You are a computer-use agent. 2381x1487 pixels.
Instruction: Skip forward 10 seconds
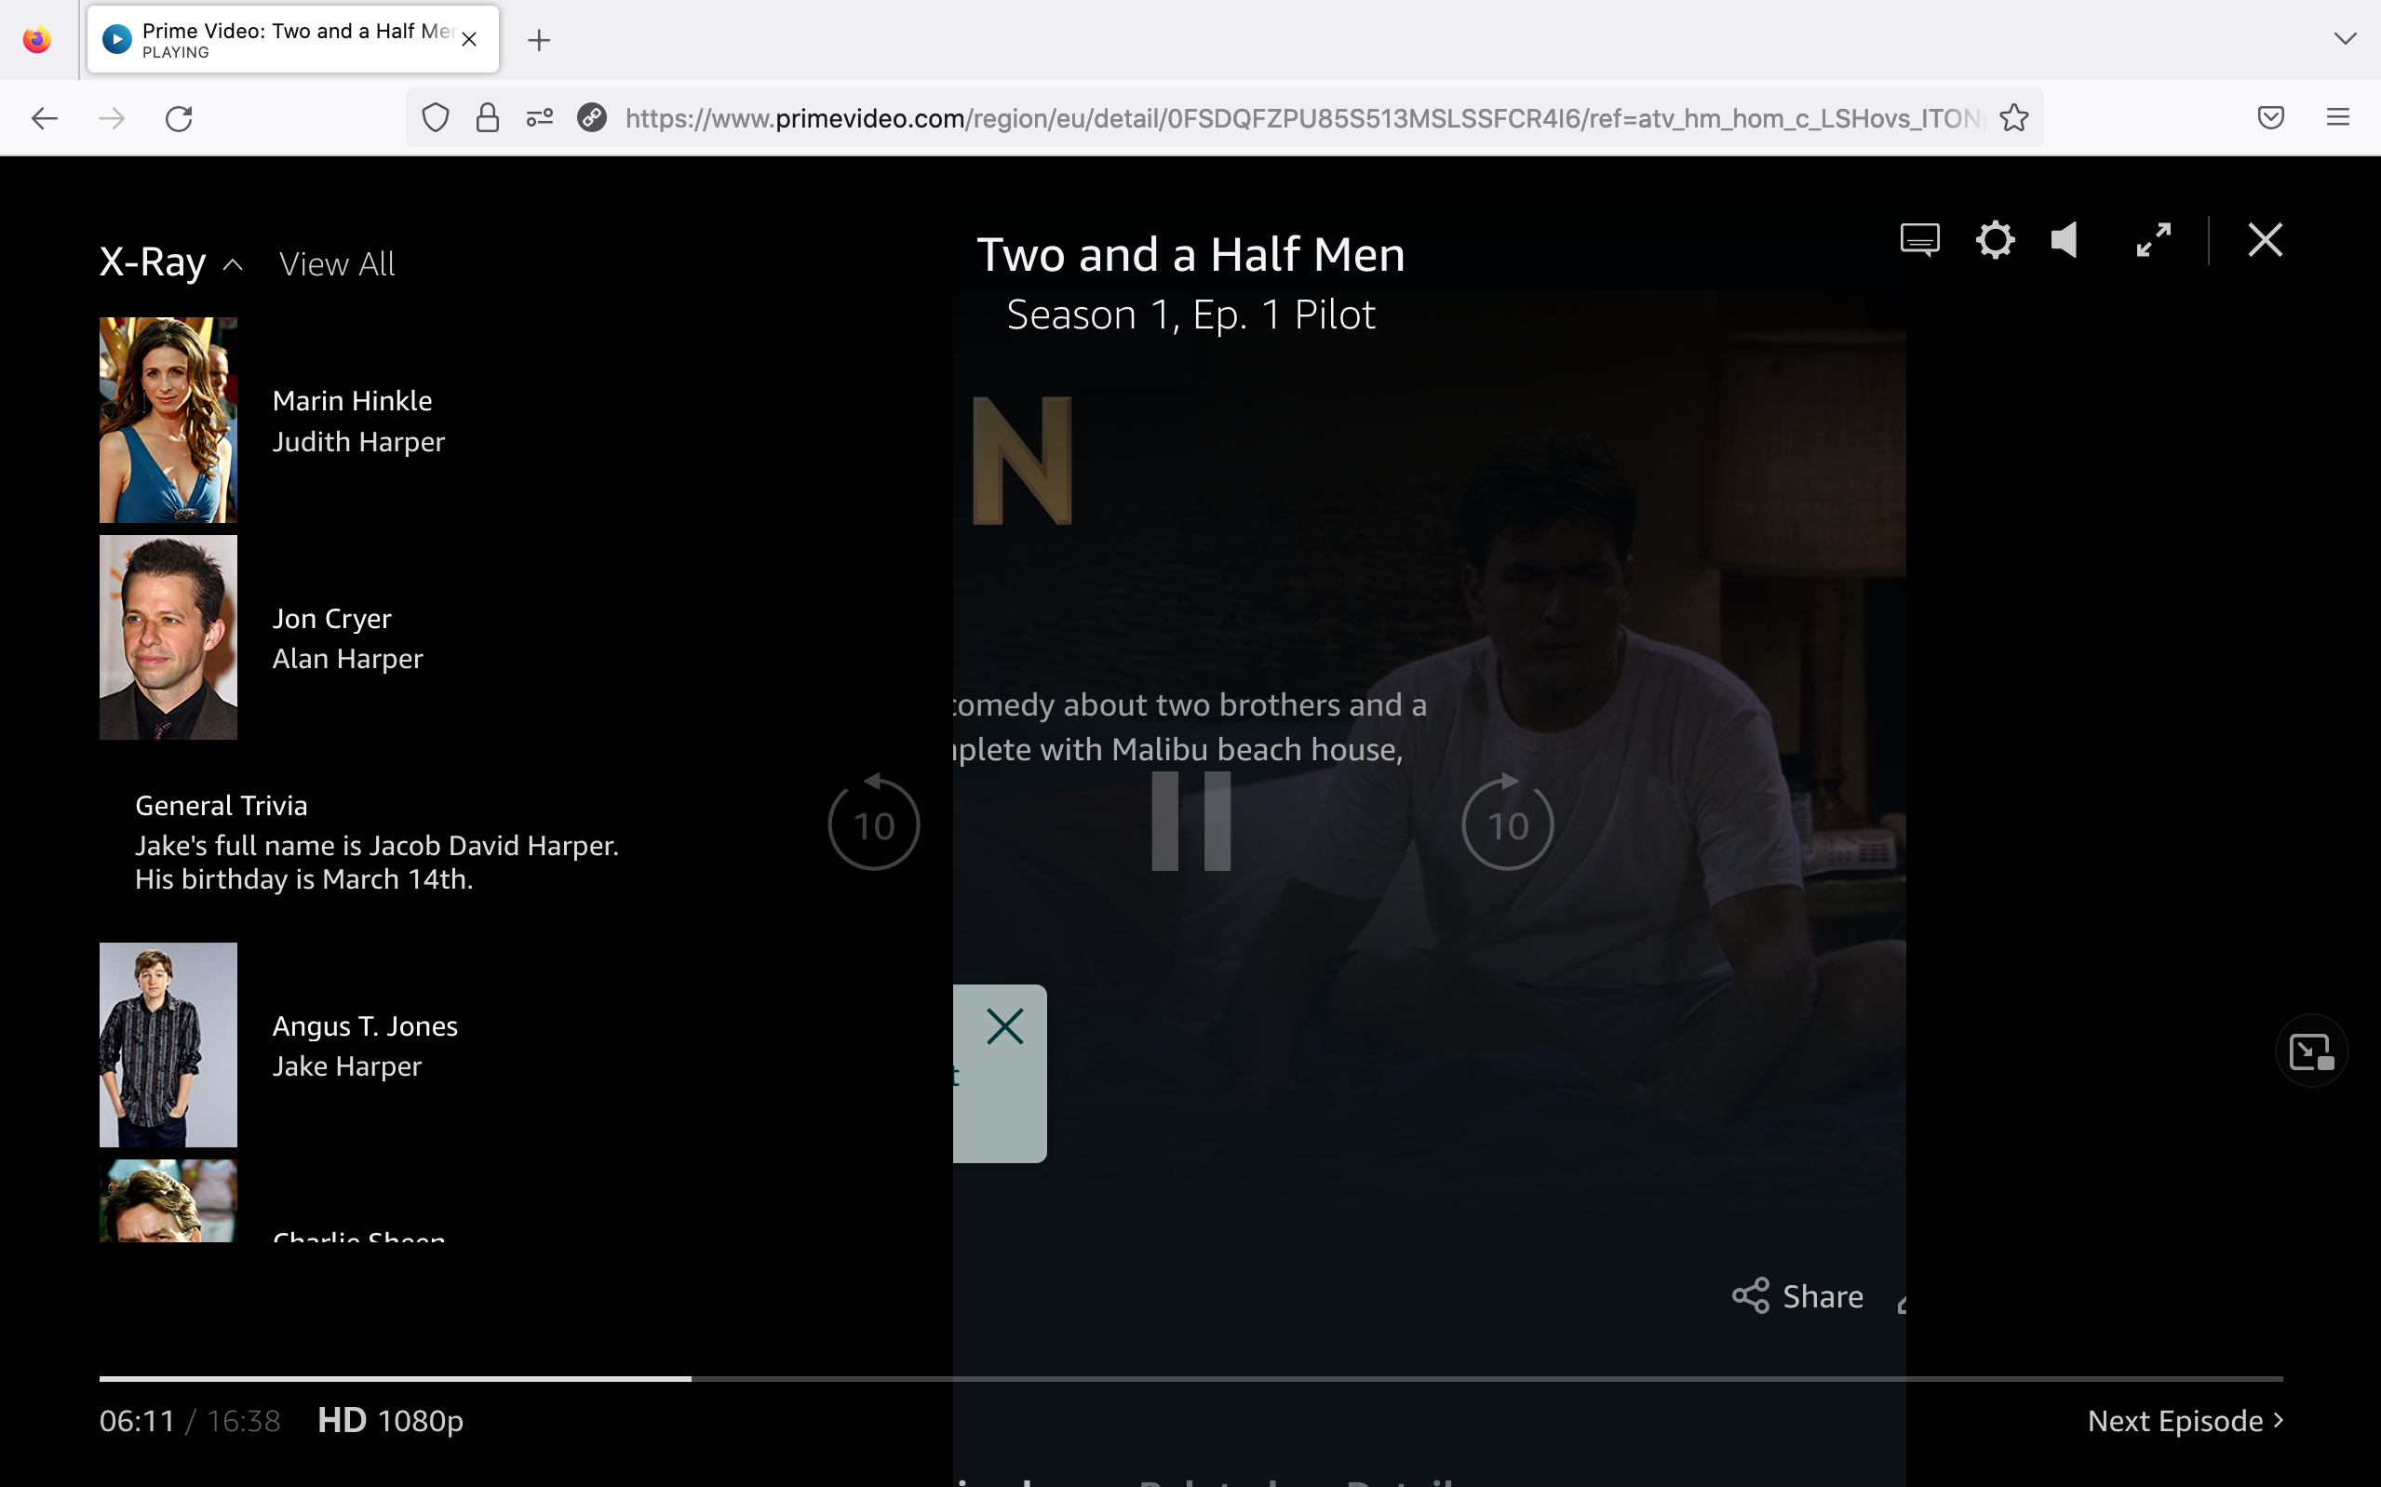tap(1507, 824)
